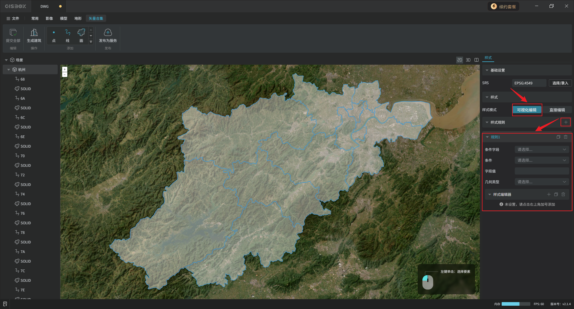The width and height of the screenshot is (574, 309).
Task: Switch the view to 2D mode
Action: pyautogui.click(x=459, y=60)
